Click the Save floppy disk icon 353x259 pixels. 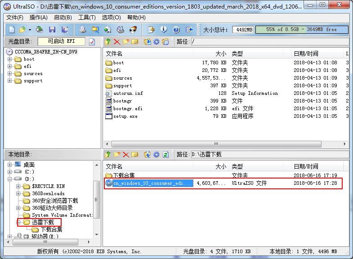[52, 30]
